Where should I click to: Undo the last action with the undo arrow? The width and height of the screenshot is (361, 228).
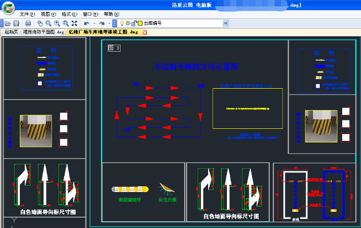tap(86, 23)
